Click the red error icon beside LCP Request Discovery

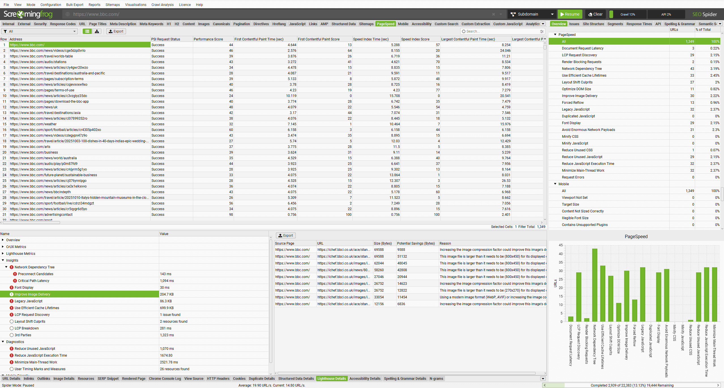tap(12, 314)
